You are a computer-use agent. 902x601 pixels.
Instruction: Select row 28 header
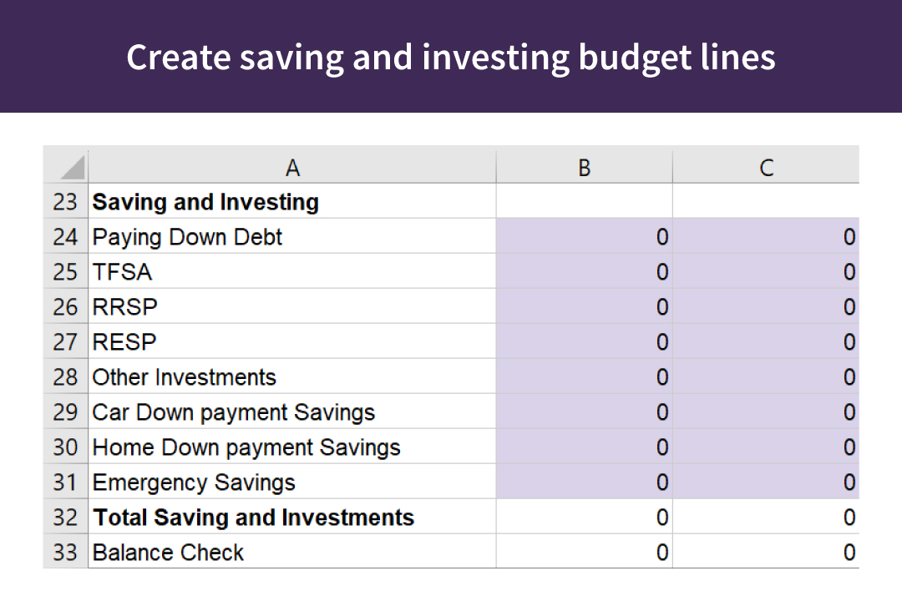pyautogui.click(x=65, y=376)
